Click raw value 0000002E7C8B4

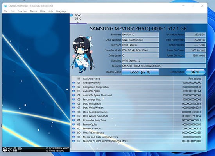(192, 104)
